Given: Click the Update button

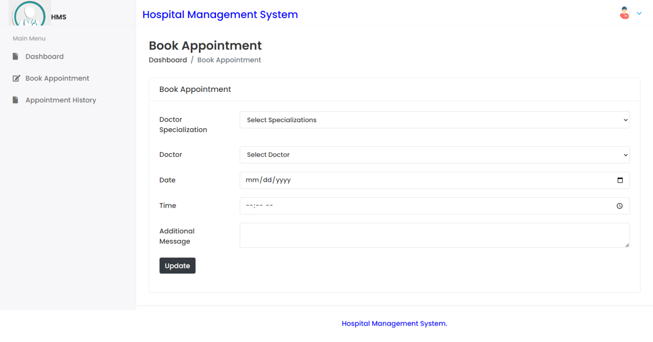Looking at the screenshot, I should tap(177, 265).
